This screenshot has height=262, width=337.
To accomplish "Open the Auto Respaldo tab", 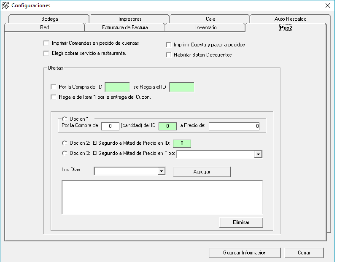I will click(290, 19).
